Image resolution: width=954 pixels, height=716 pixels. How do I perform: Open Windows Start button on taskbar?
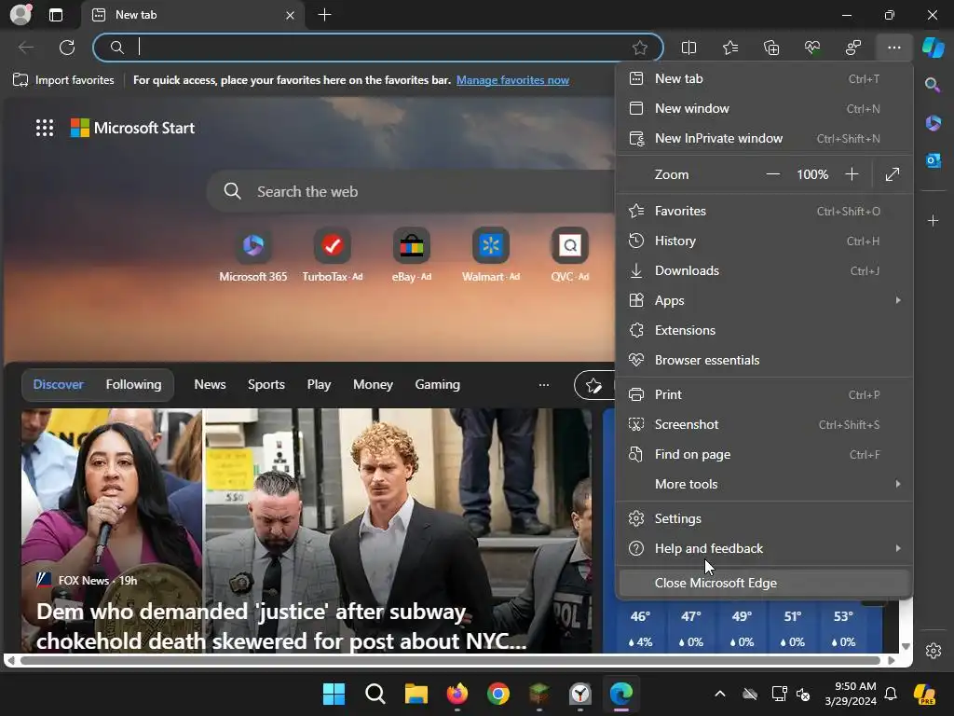pyautogui.click(x=334, y=694)
